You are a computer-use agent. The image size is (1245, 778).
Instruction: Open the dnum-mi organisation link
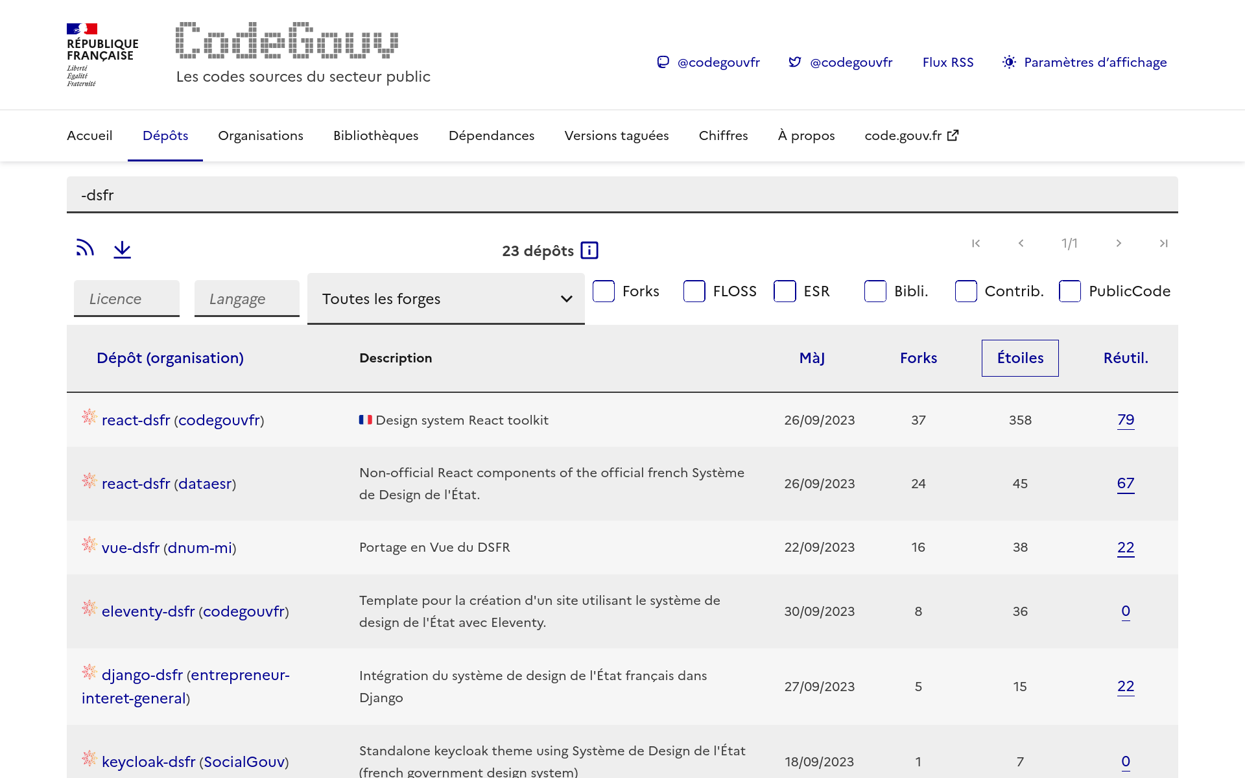point(200,548)
